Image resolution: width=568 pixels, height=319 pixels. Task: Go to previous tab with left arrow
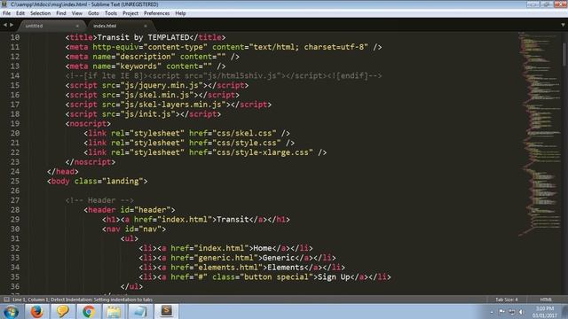pos(5,25)
